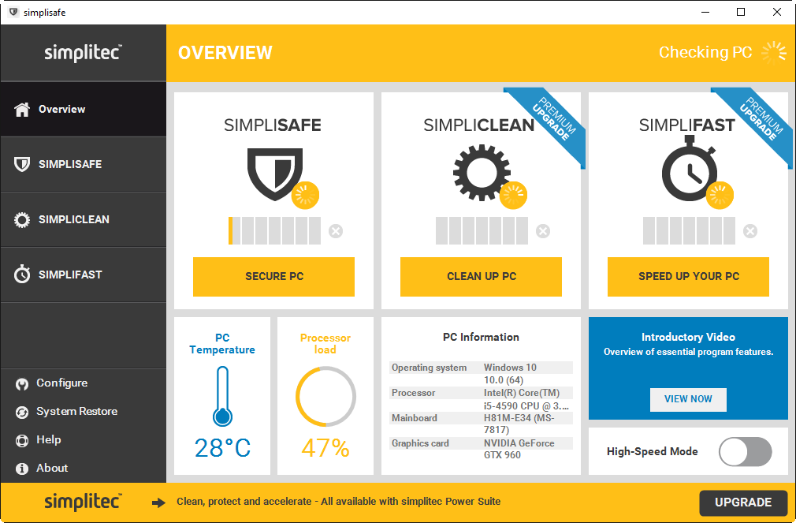Viewport: 796px width, 523px height.
Task: Click the SIMPLICLEAN progress bar
Action: (x=482, y=231)
